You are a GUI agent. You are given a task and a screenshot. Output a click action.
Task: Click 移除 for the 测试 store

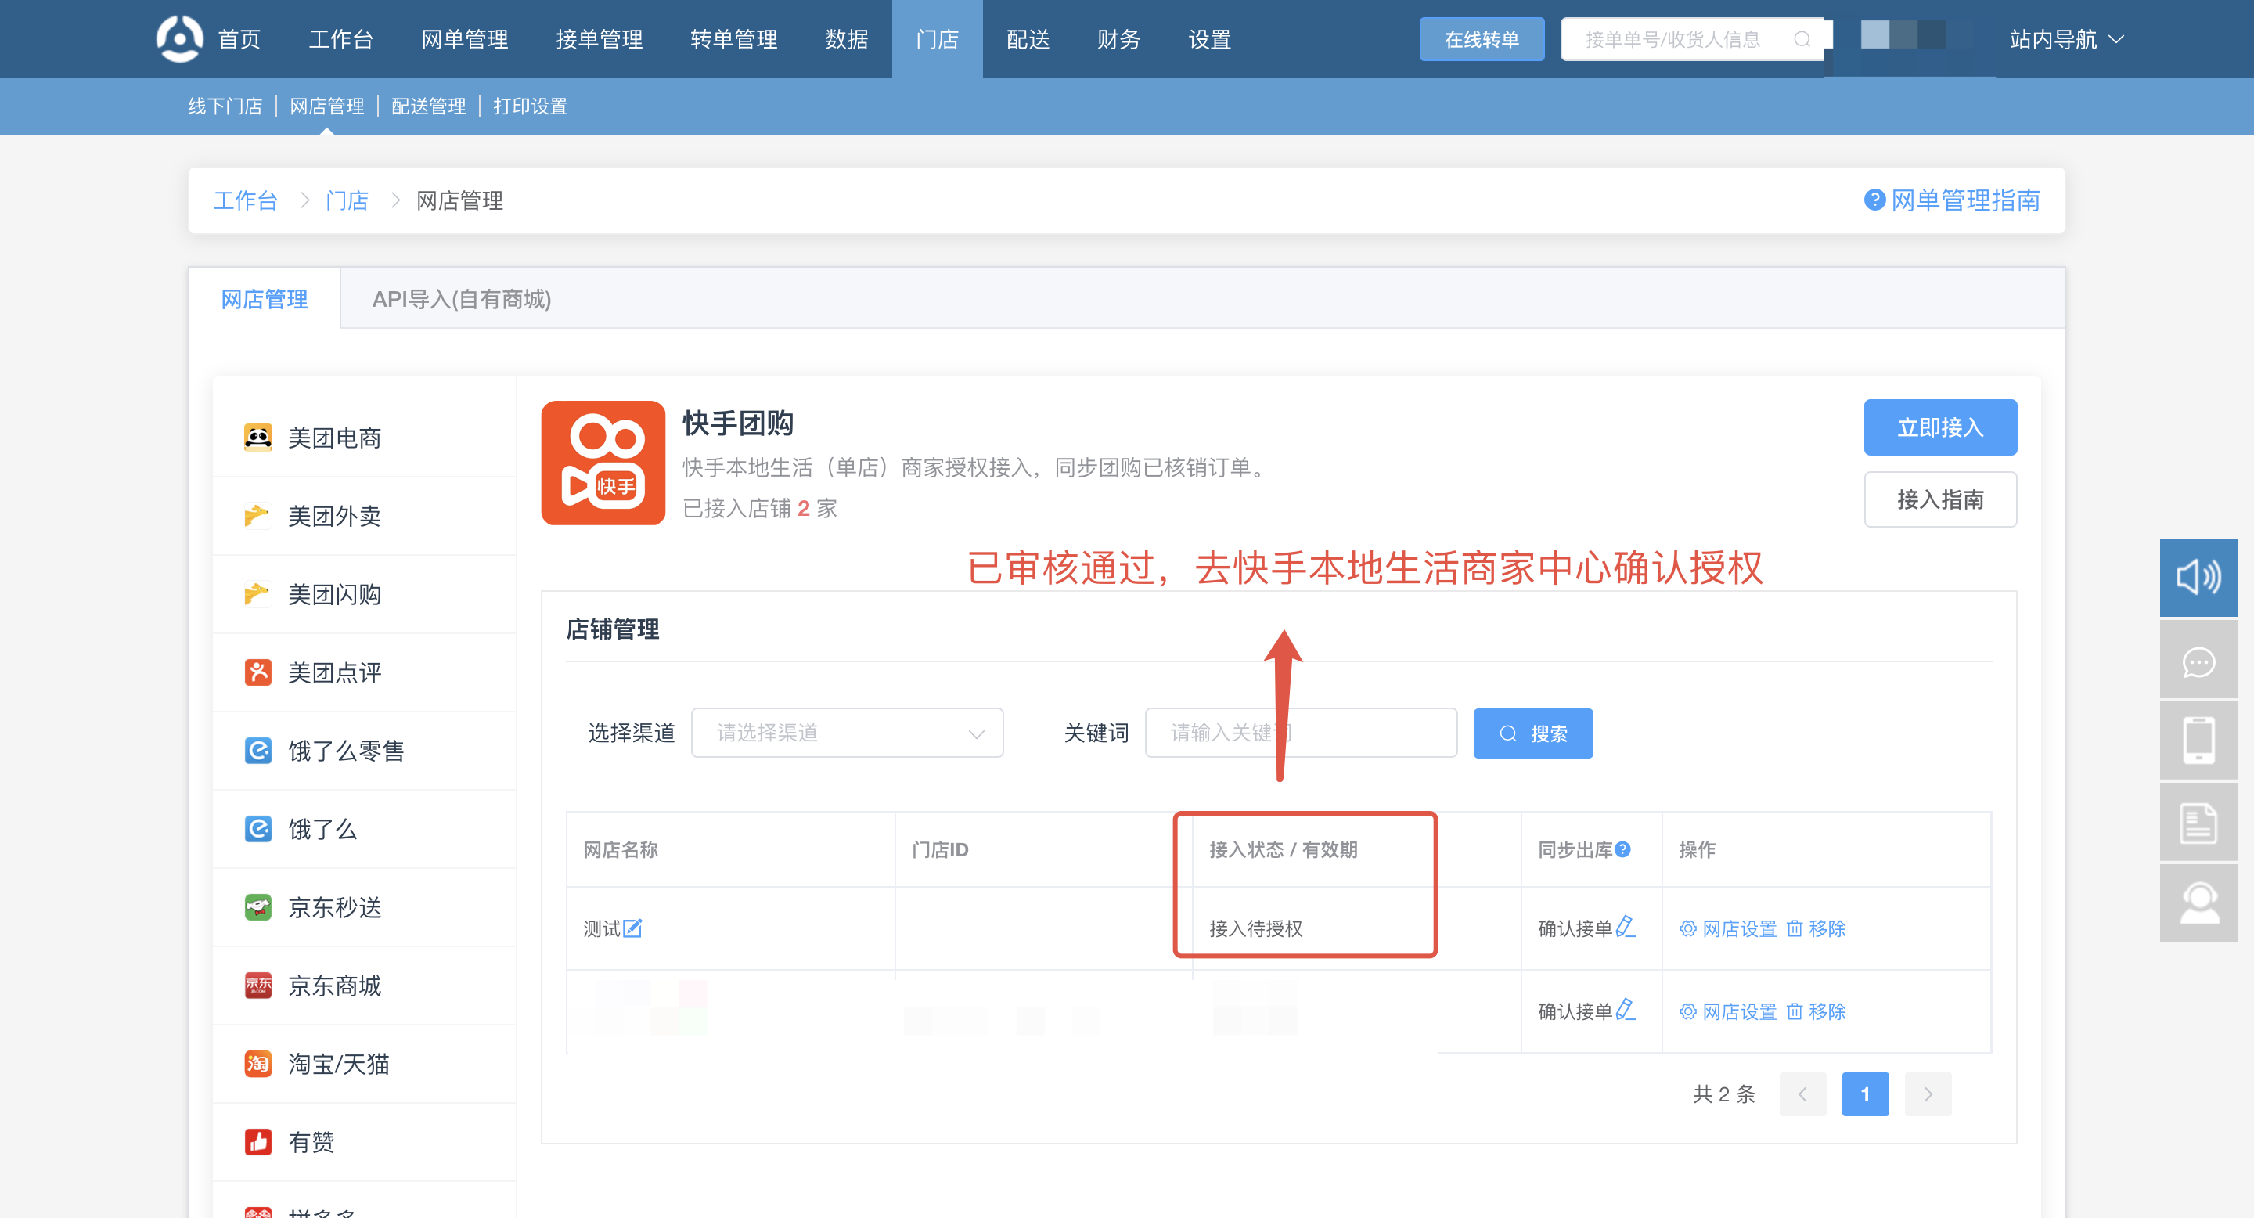[x=1816, y=928]
